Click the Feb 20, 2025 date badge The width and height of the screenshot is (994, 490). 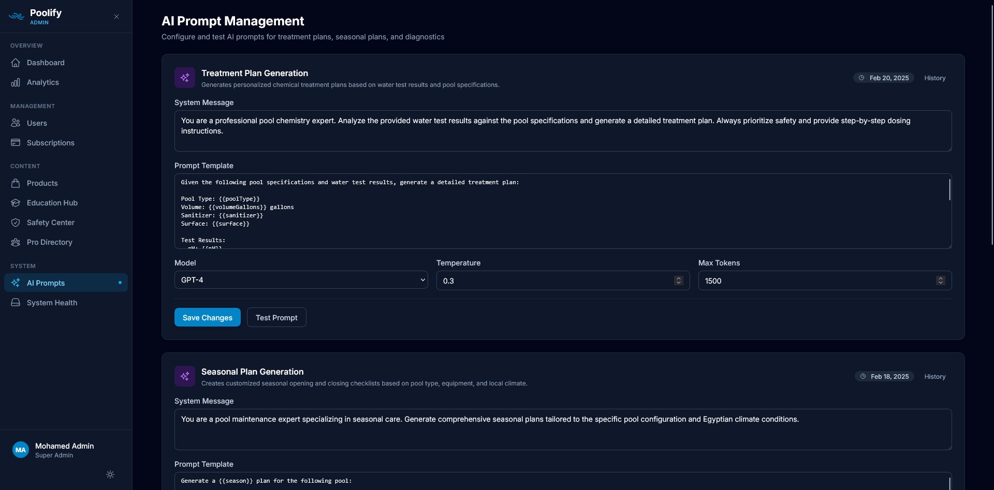pos(884,78)
